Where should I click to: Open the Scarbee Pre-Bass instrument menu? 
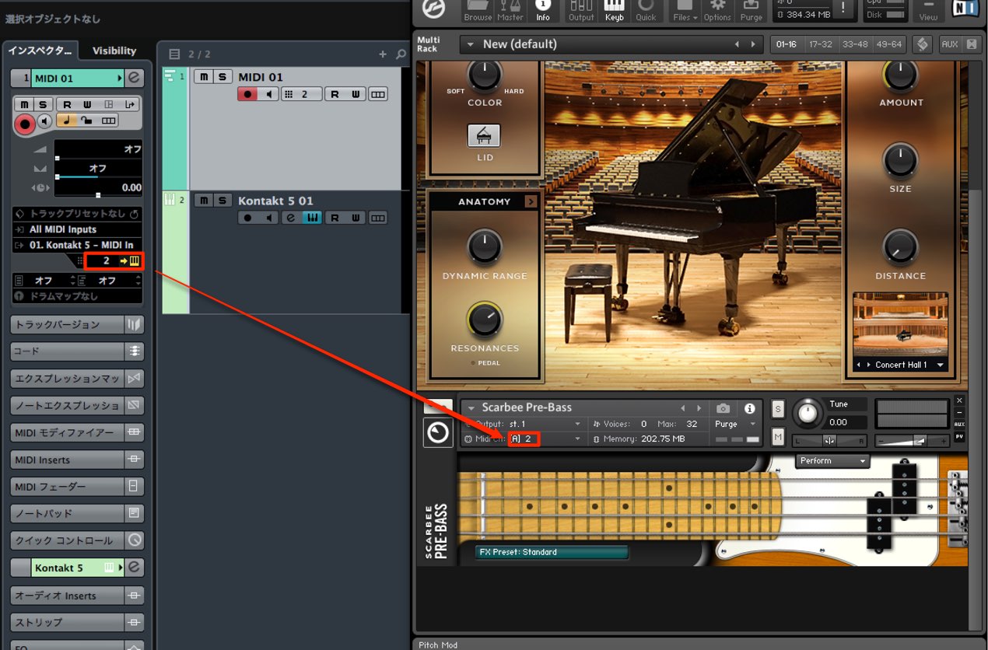(x=469, y=407)
